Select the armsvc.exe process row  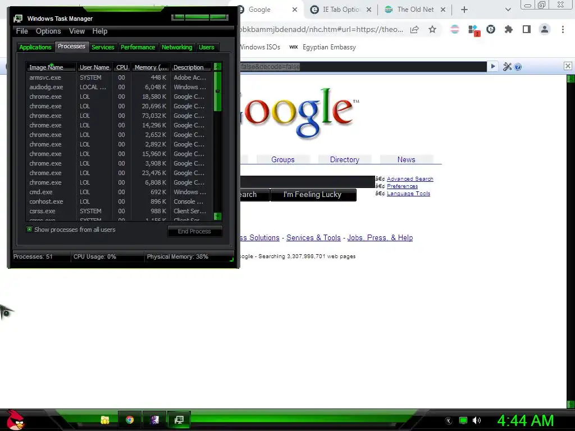click(119, 77)
